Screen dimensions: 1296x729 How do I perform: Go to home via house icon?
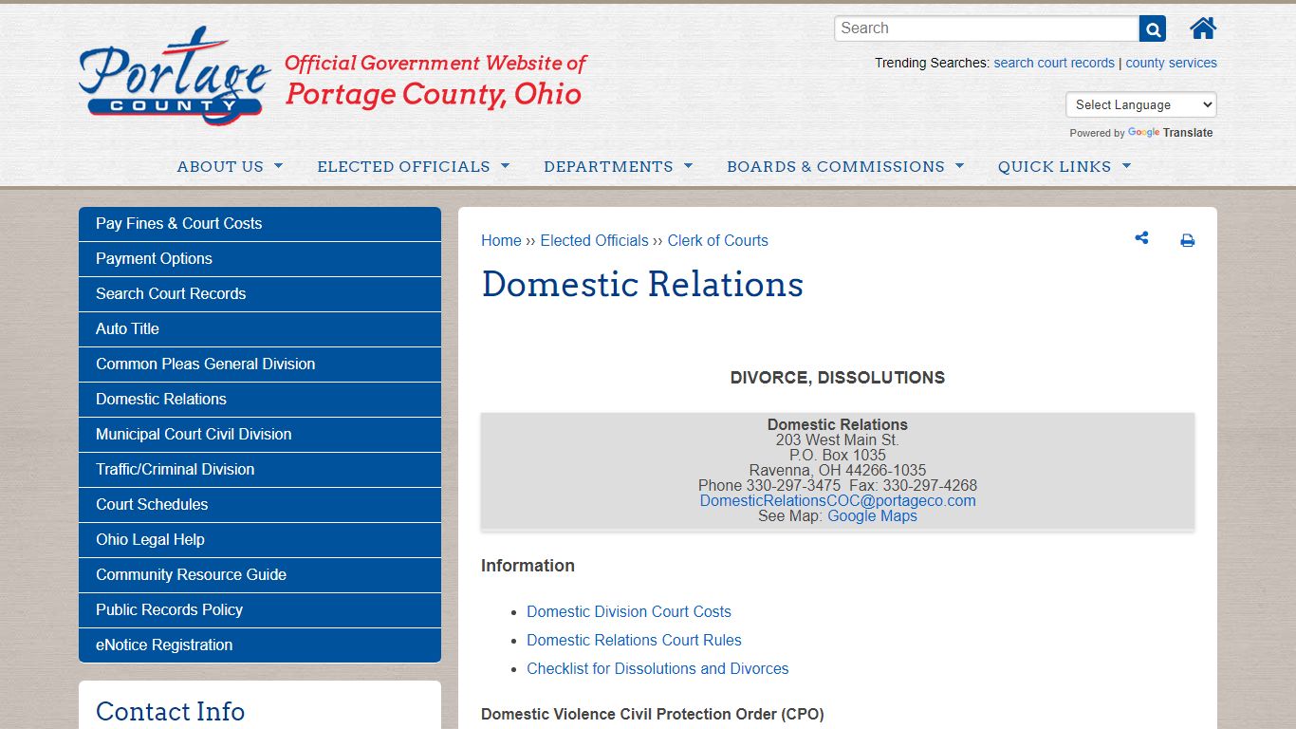(x=1203, y=28)
